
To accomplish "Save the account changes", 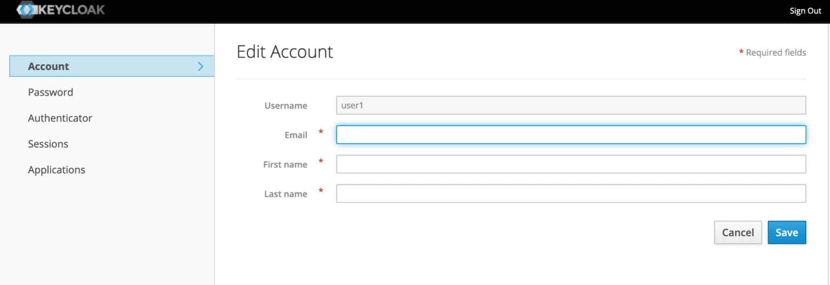I will point(787,232).
